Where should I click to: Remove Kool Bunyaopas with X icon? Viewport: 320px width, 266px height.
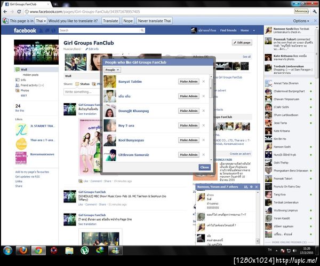204,140
